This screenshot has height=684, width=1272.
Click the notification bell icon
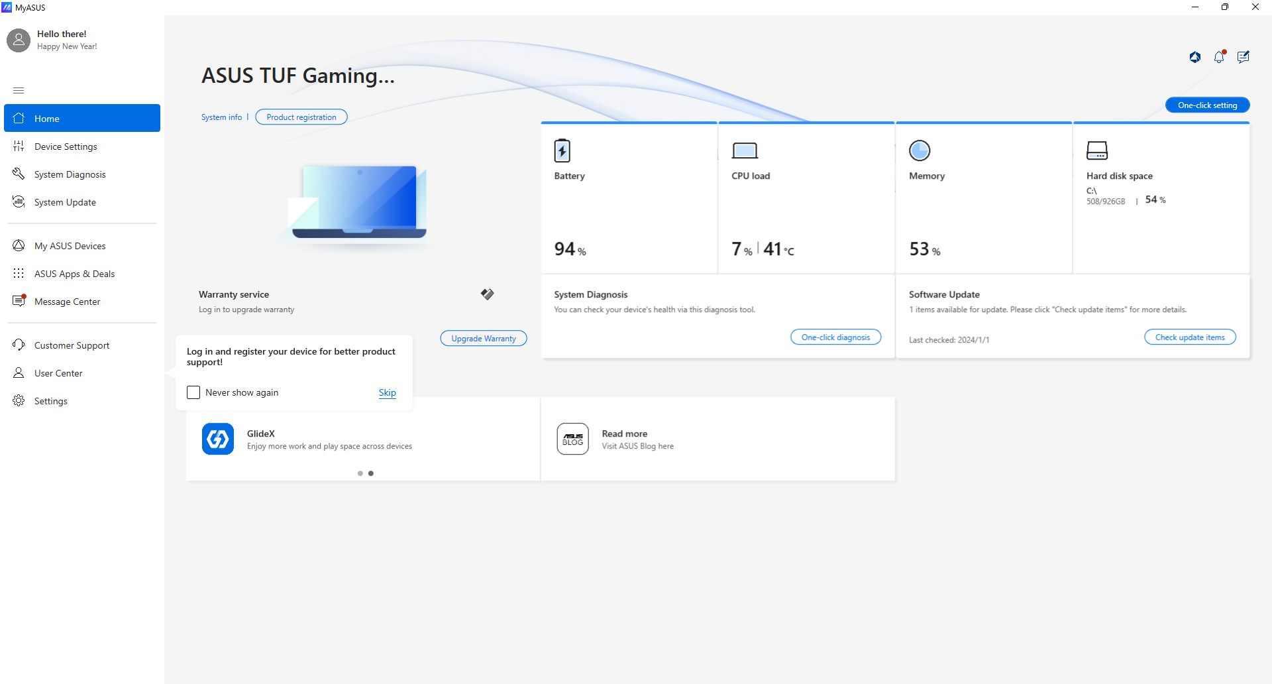pyautogui.click(x=1220, y=57)
